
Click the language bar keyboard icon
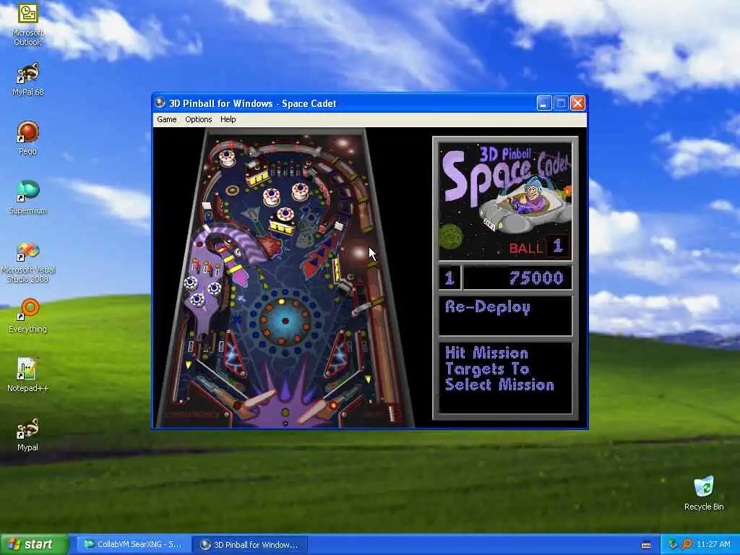coord(646,545)
